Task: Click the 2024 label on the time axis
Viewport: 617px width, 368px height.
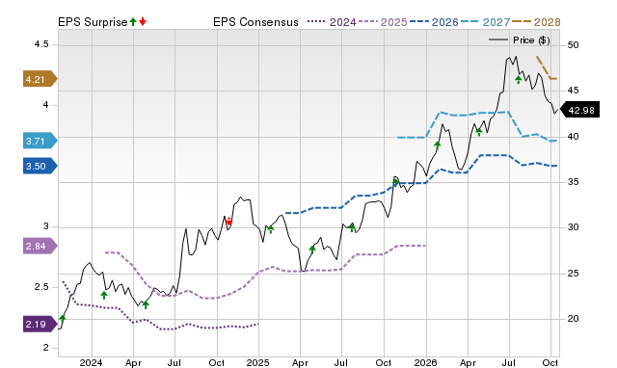Action: (91, 362)
